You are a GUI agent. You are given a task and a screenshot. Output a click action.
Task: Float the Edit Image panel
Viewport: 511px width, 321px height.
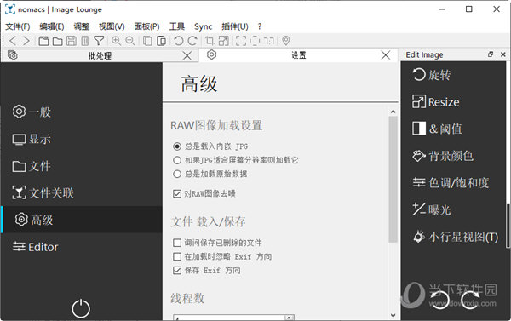pos(491,54)
